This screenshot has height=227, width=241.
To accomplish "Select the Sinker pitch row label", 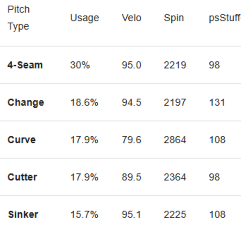I will pyautogui.click(x=23, y=214).
